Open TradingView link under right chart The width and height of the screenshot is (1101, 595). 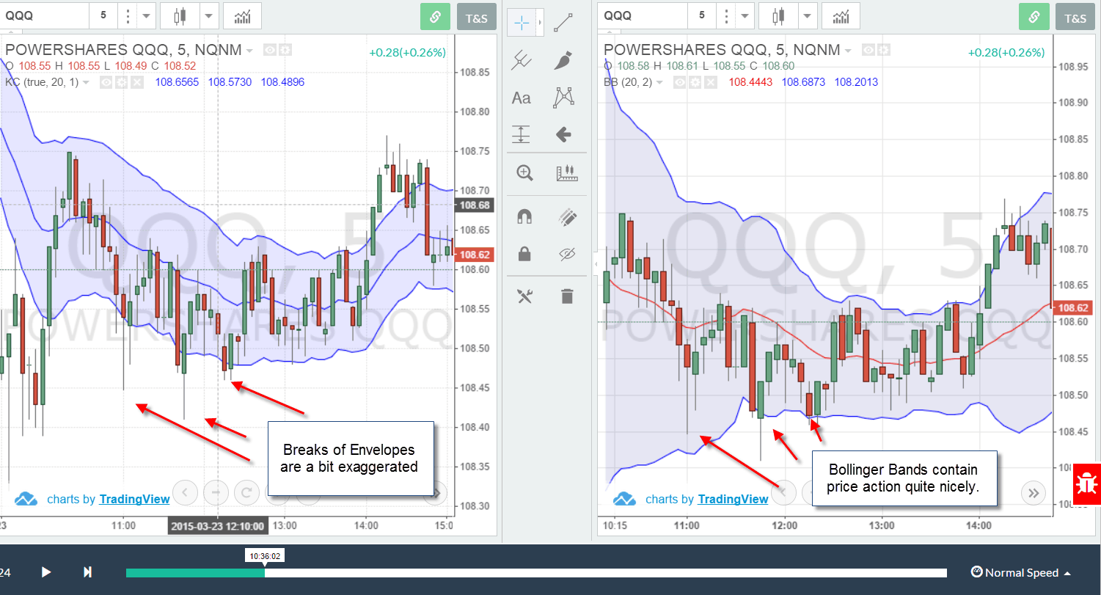coord(733,499)
